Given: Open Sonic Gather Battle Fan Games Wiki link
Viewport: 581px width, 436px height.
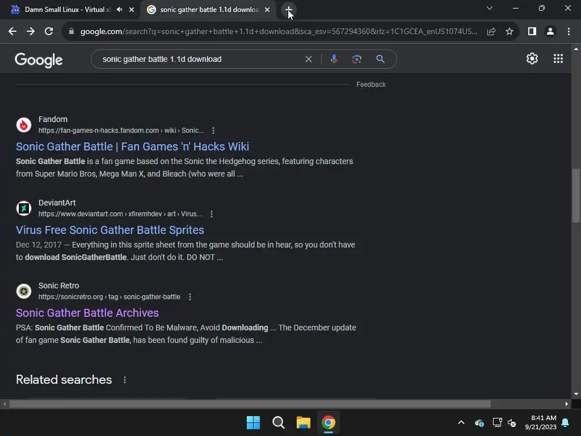Looking at the screenshot, I should 132,146.
